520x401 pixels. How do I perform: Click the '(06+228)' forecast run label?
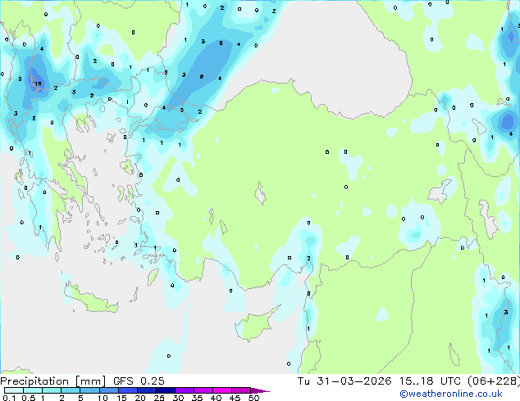click(x=494, y=381)
